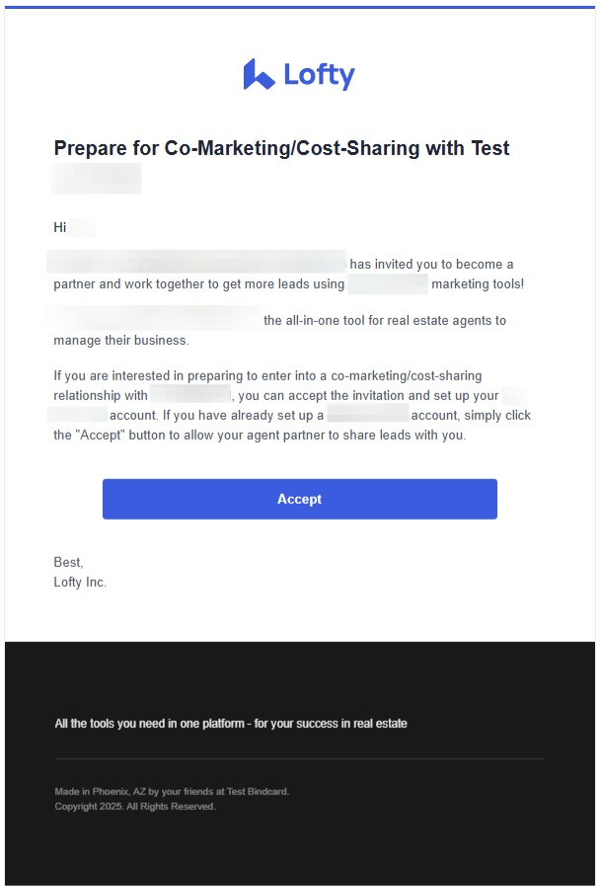Click the blurred name under the heading
This screenshot has width=600, height=886.
tap(97, 179)
